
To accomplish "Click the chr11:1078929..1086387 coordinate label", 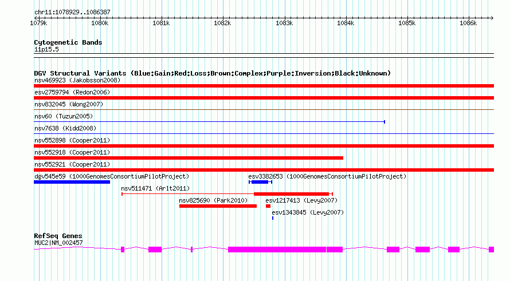I will [x=72, y=12].
